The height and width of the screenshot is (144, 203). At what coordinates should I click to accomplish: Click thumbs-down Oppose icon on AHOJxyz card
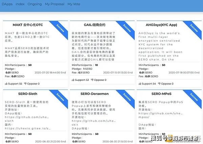tap(159, 84)
